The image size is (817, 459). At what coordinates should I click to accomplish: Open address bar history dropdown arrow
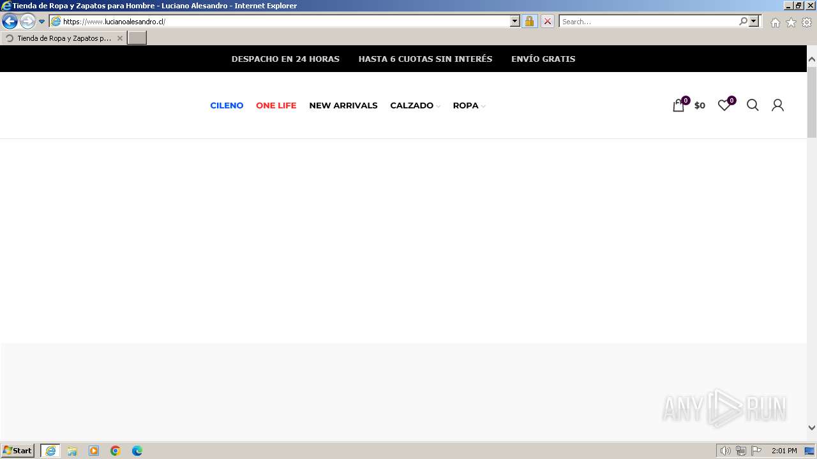coord(515,21)
